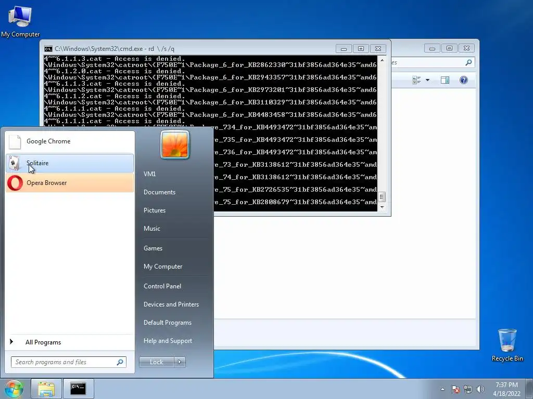Open the taskbar clock showing 7:37 PM
533x399 pixels.
coord(506,389)
